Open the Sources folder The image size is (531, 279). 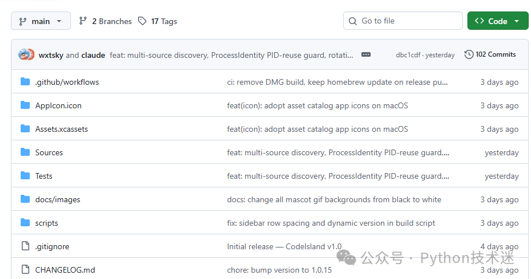tap(49, 153)
